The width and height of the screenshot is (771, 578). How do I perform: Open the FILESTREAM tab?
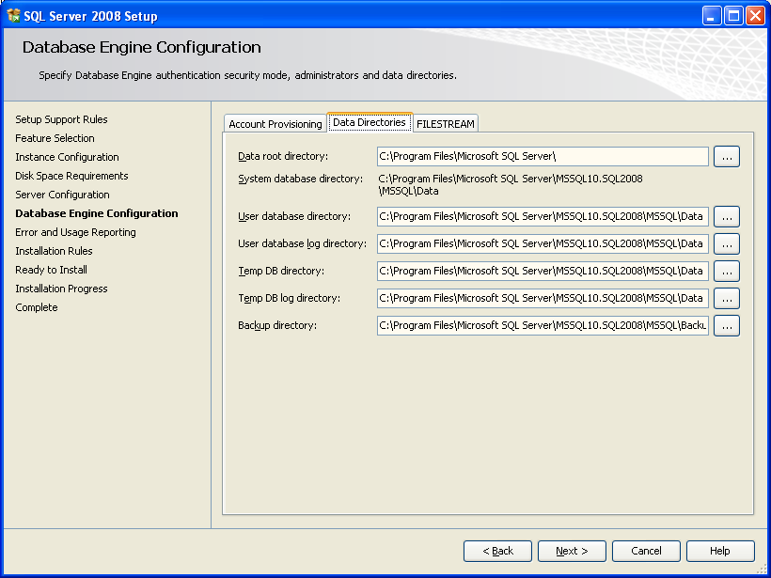446,124
